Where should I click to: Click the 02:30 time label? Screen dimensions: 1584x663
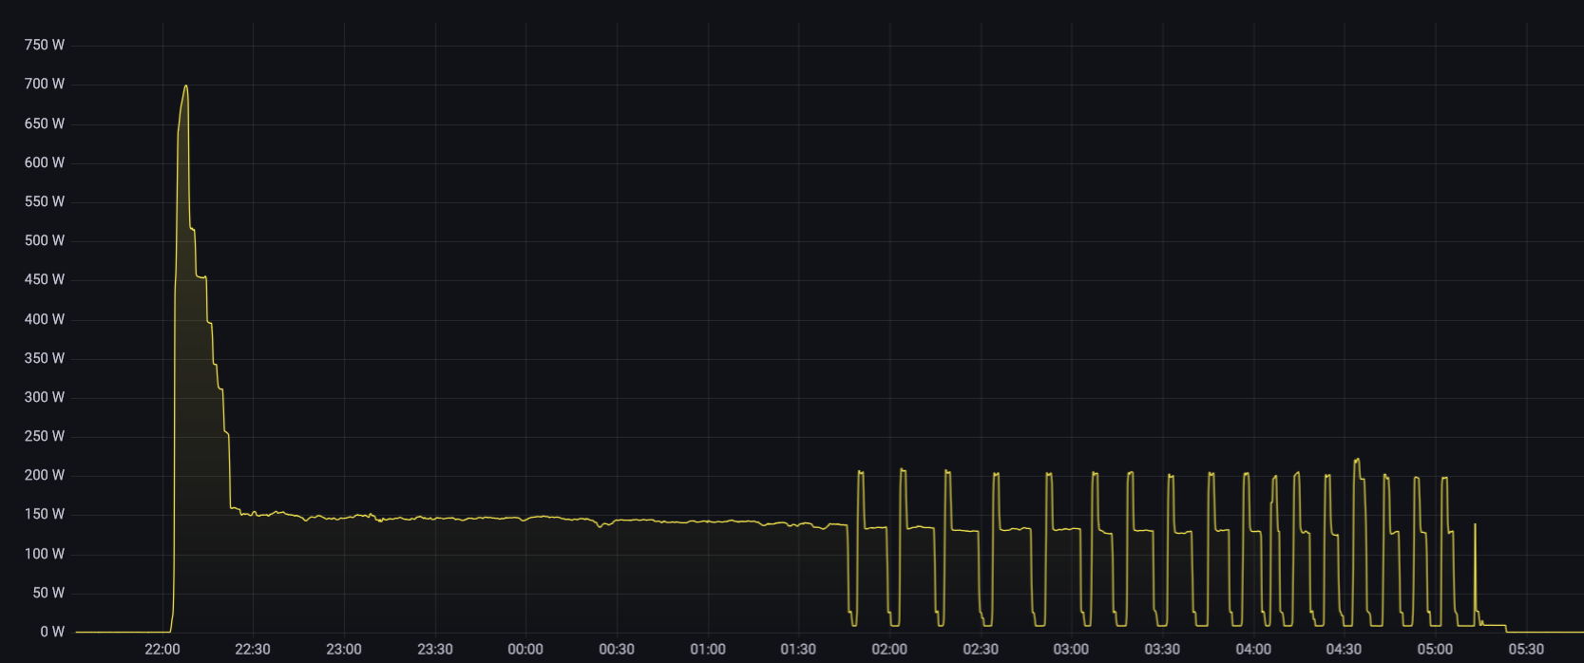coord(981,650)
